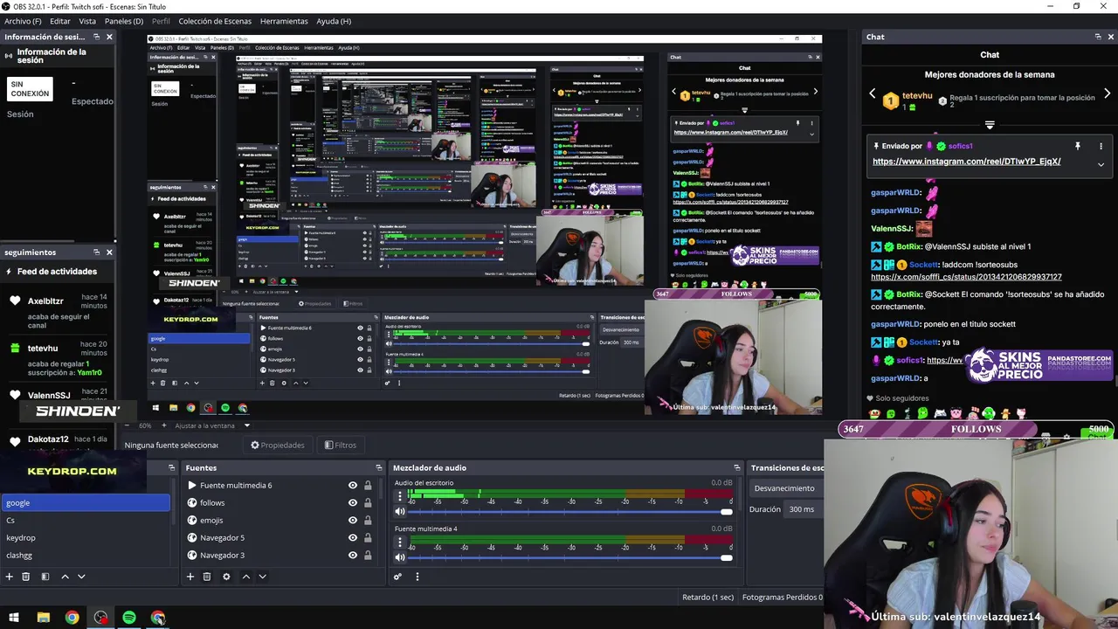The image size is (1118, 629).
Task: Open pinned Instagram reel link in chat
Action: (x=966, y=162)
